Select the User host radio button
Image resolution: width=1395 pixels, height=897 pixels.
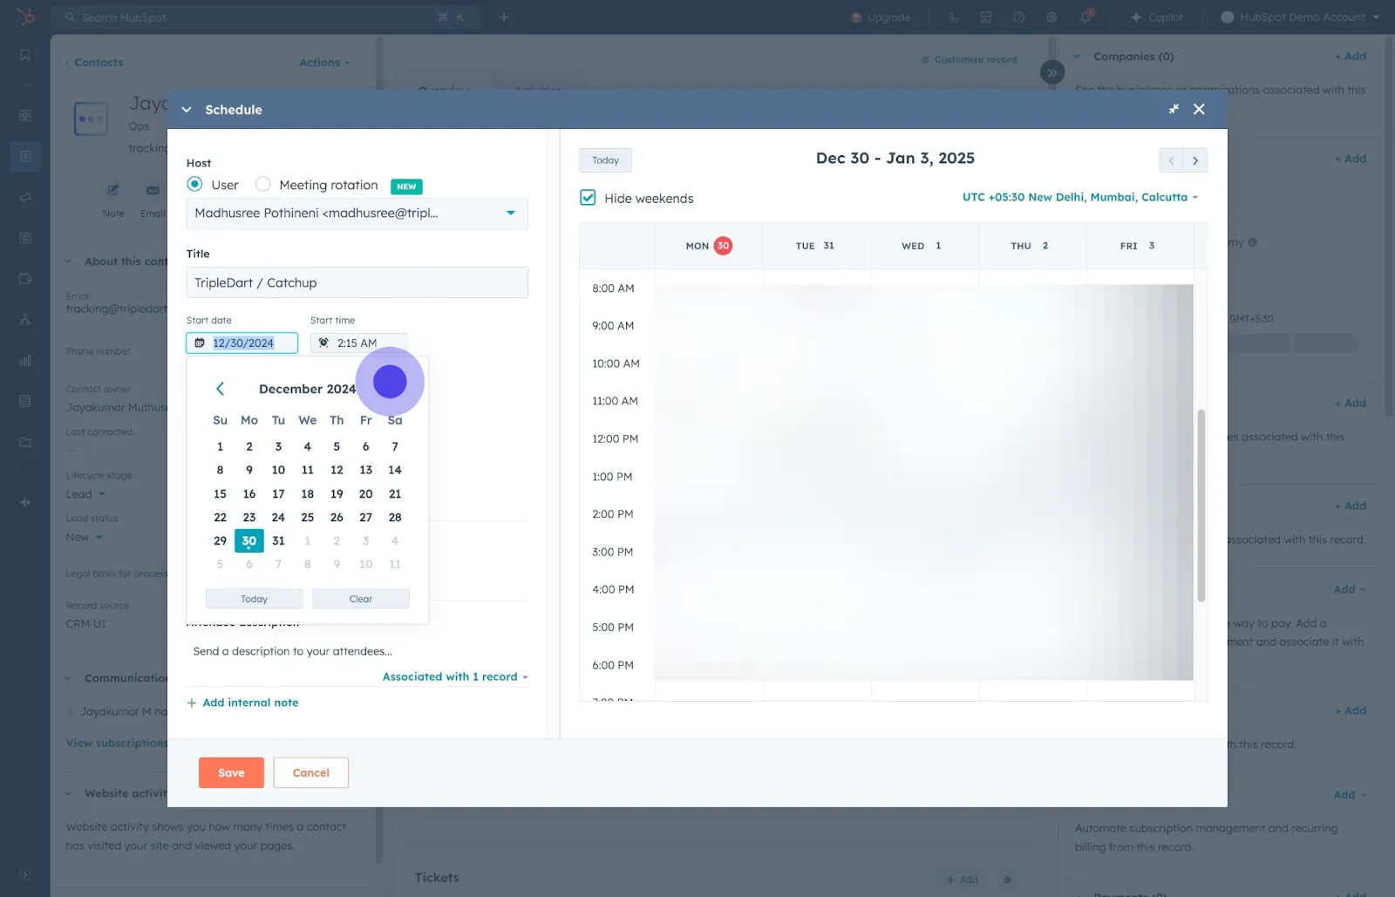[x=194, y=184]
